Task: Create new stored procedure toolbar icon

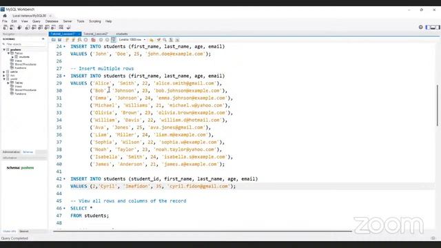Action: click(47, 28)
